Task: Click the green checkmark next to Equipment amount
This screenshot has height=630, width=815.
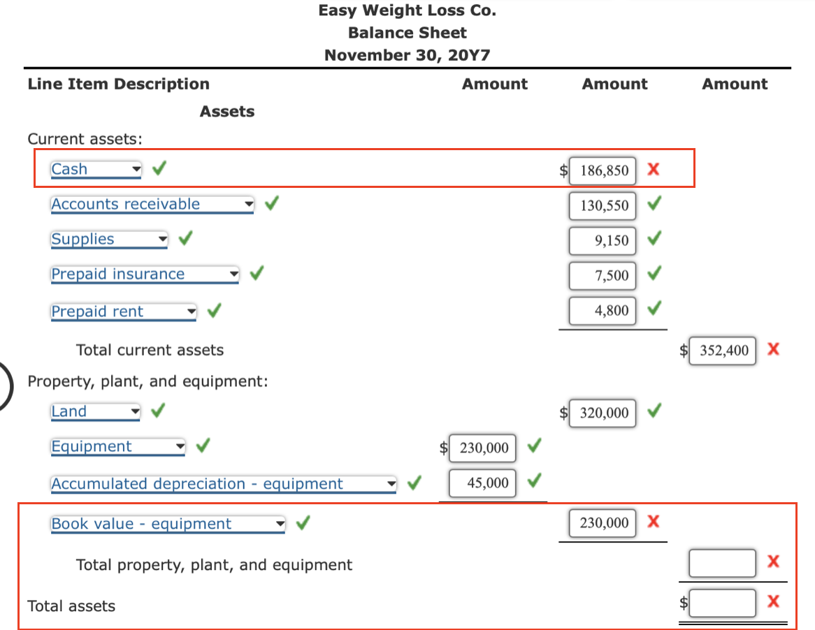Action: pyautogui.click(x=535, y=448)
